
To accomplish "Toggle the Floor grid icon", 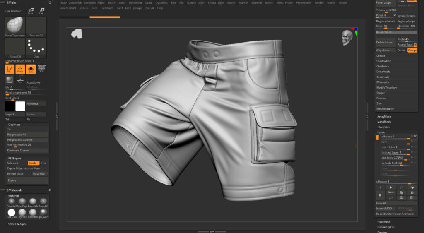I will 20,80.
